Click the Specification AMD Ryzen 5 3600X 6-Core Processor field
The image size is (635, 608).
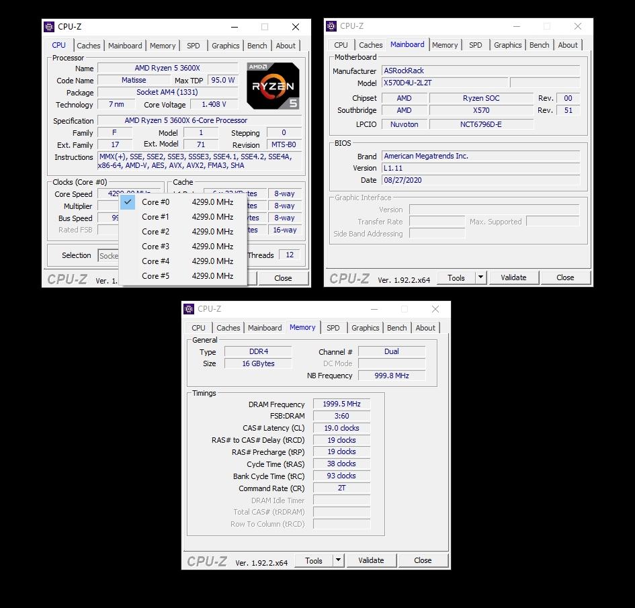click(x=200, y=120)
